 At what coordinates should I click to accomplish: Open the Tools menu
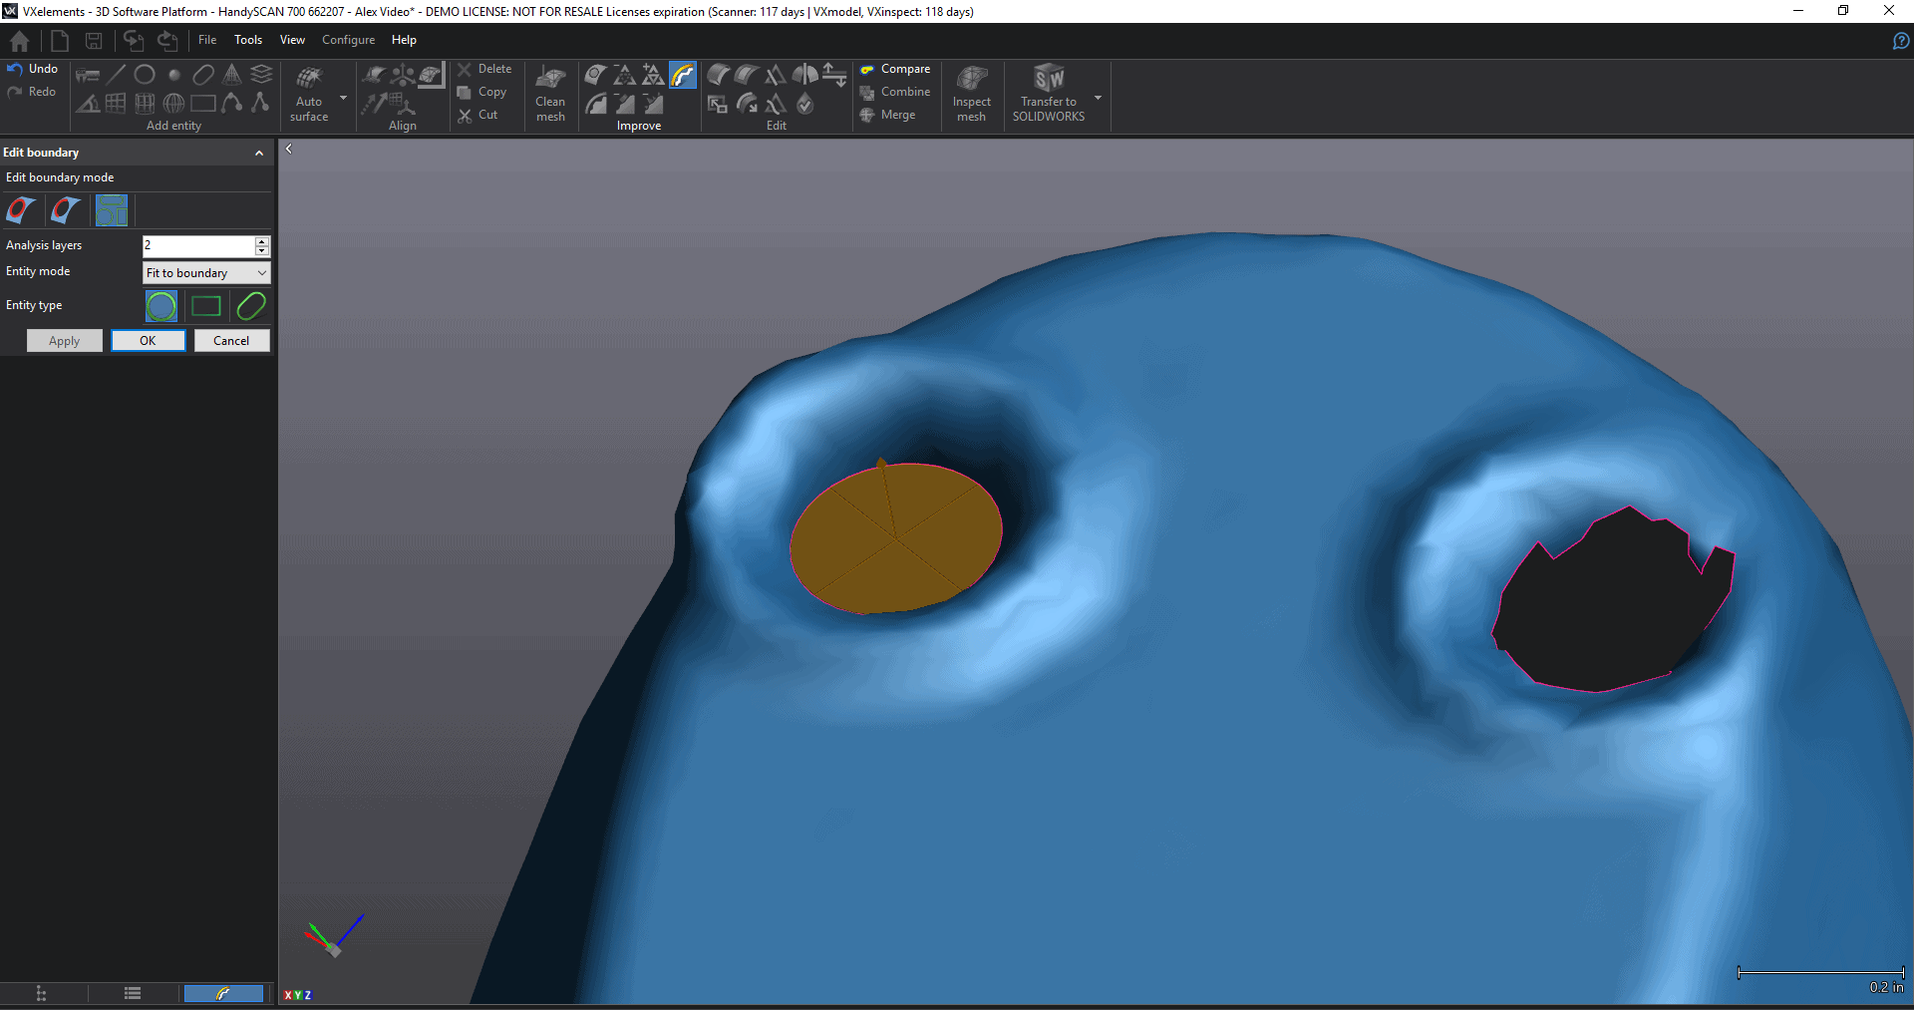point(248,40)
